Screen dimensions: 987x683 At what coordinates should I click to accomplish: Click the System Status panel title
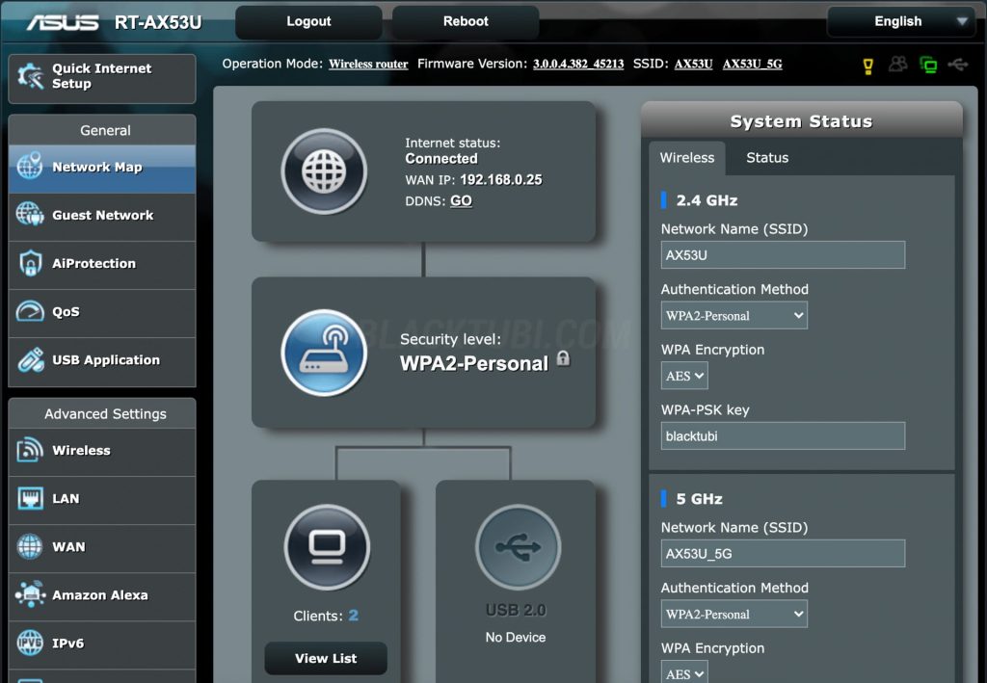coord(801,121)
